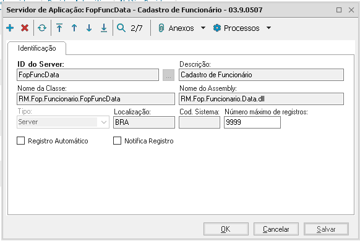Screen dimensions: 360x241
Task: Click the Número máximo de registros field
Action: click(x=252, y=122)
